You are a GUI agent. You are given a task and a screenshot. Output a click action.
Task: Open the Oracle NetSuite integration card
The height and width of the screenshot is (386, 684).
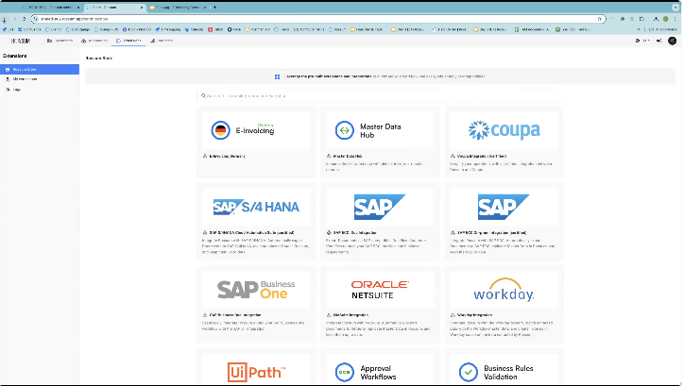(x=380, y=304)
